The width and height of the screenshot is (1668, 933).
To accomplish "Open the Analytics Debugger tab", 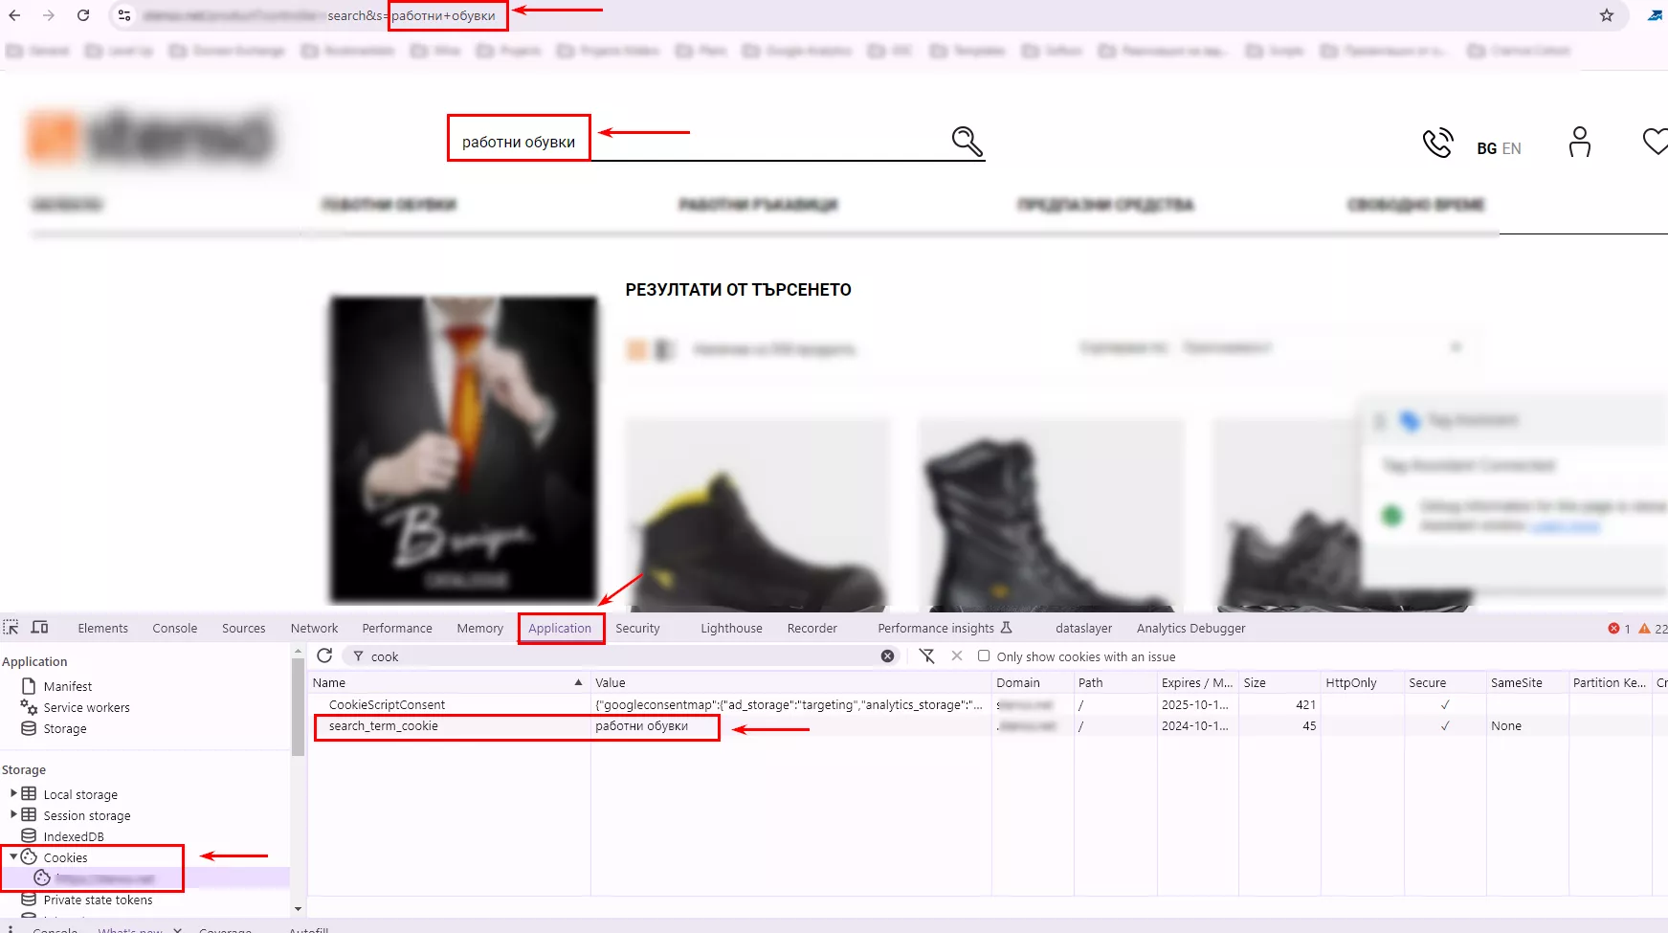I will tap(1191, 629).
